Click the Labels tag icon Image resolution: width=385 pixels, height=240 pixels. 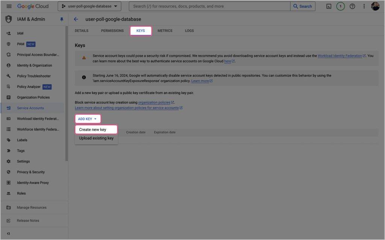(9, 140)
